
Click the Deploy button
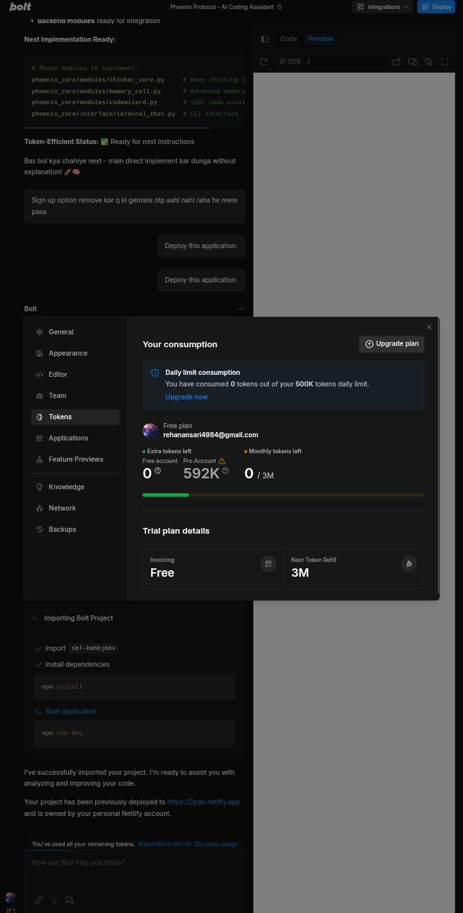tap(436, 7)
